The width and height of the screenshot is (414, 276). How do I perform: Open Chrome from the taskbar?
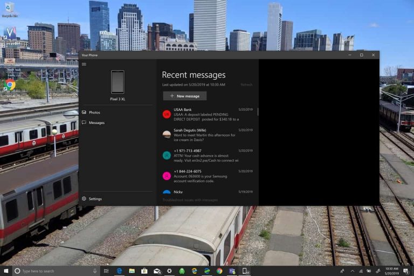click(219, 271)
